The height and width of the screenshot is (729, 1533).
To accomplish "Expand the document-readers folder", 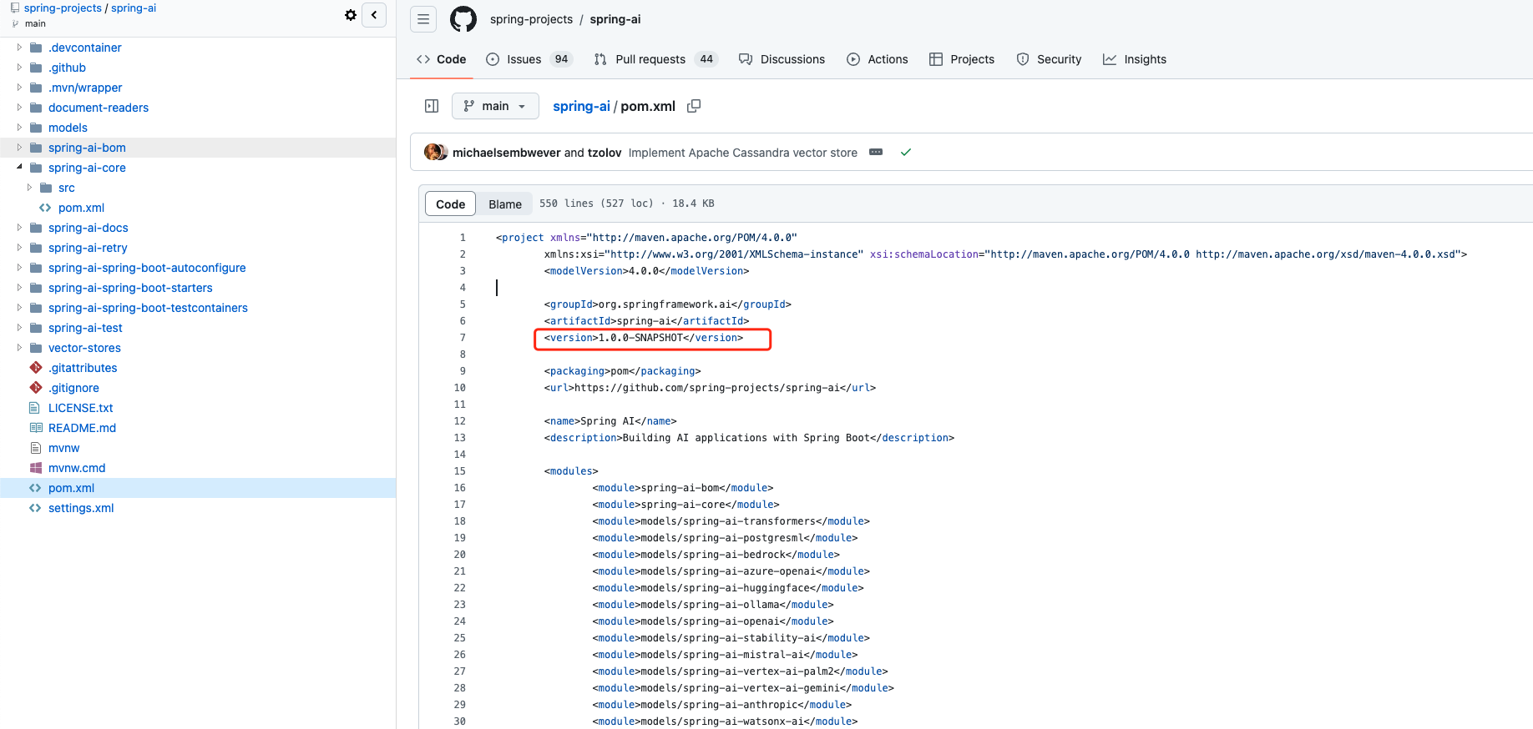I will point(19,108).
